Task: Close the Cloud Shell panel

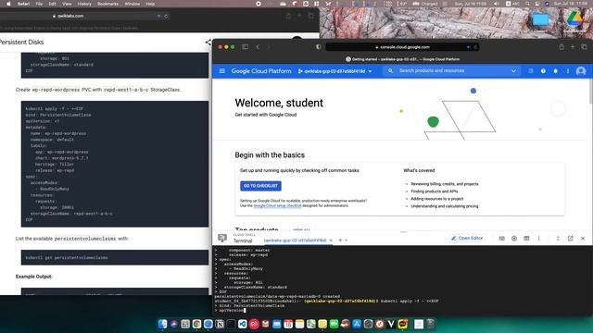Action: (x=583, y=239)
